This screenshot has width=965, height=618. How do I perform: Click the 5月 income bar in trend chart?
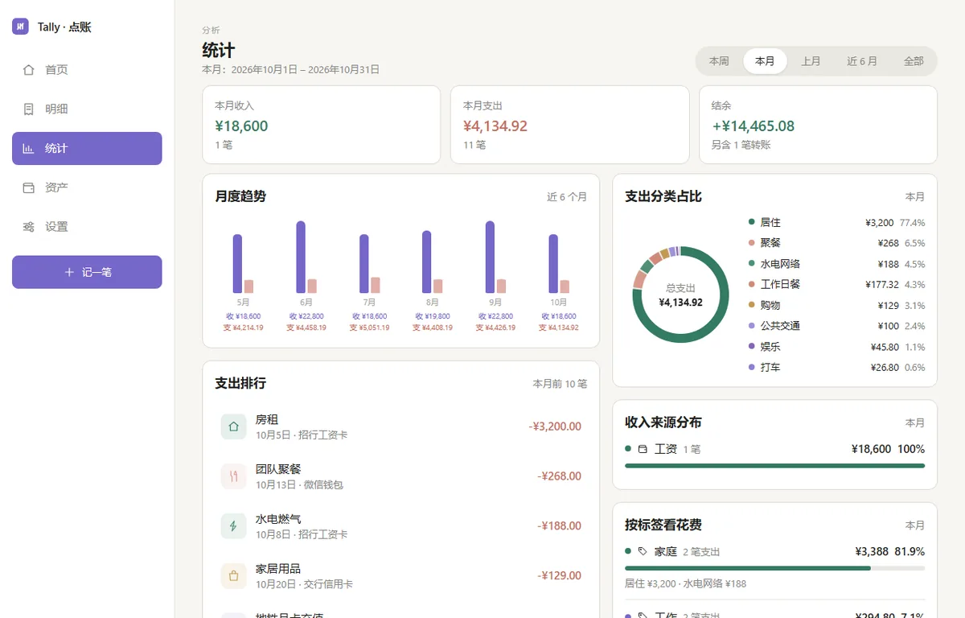pyautogui.click(x=237, y=264)
